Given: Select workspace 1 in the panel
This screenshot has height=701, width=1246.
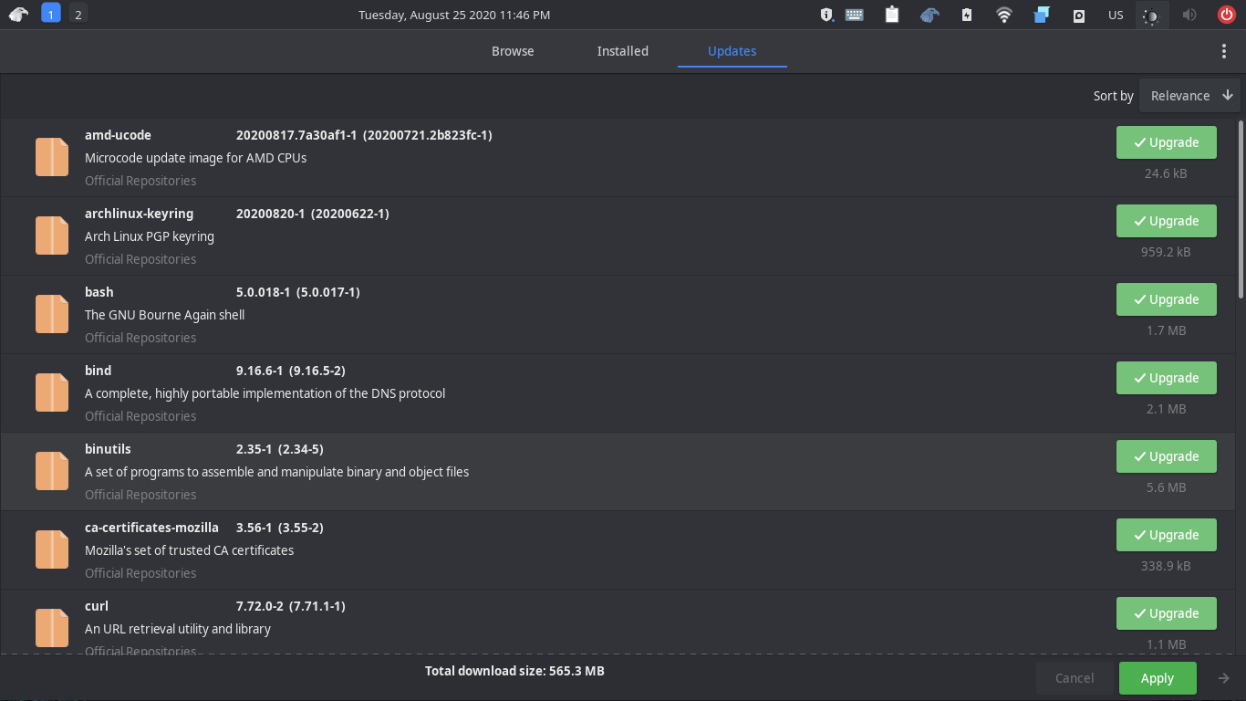Looking at the screenshot, I should coord(51,15).
